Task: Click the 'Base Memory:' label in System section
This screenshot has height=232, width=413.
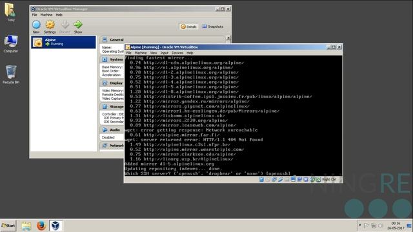Action: click(112, 67)
